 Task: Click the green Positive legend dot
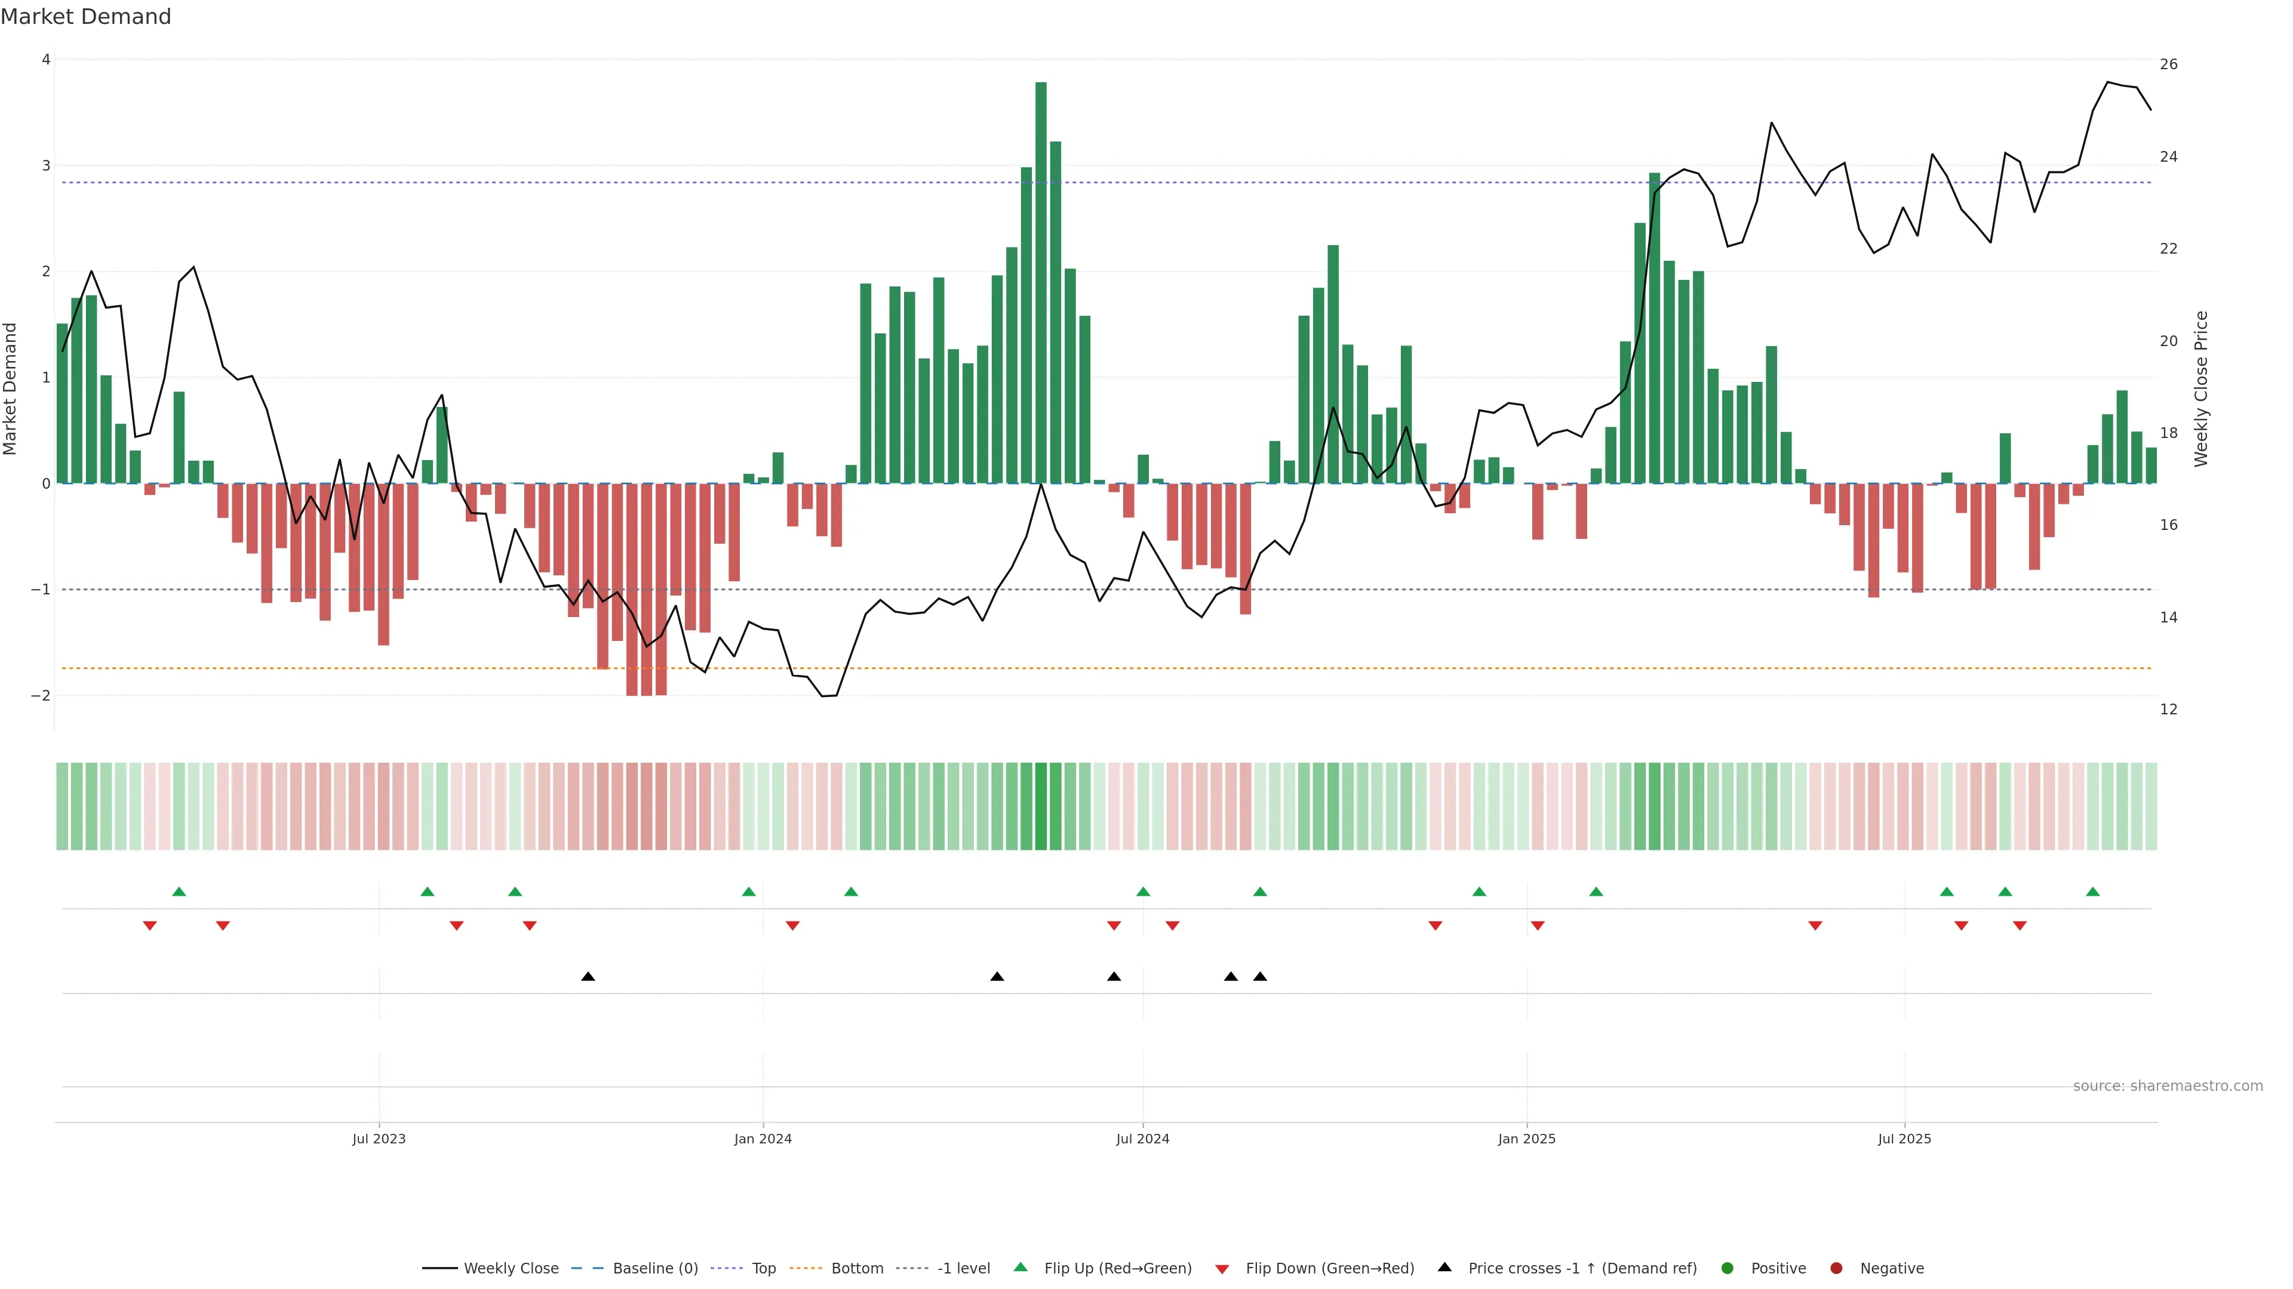(1728, 1268)
